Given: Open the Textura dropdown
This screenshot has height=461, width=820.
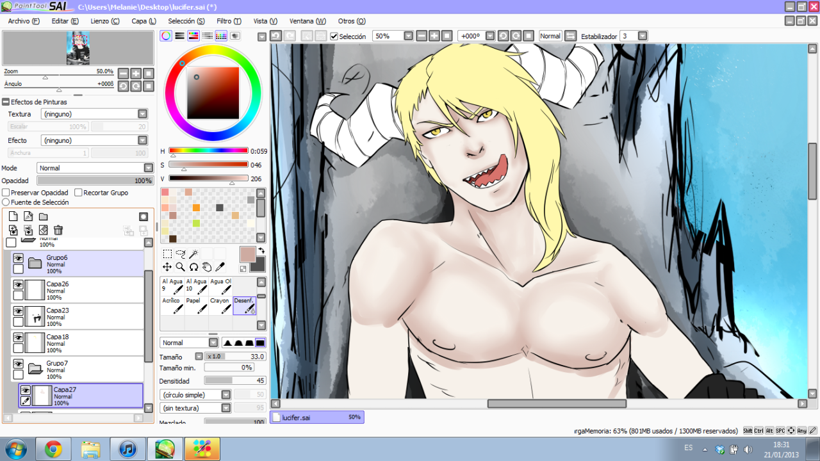Looking at the screenshot, I should 94,114.
